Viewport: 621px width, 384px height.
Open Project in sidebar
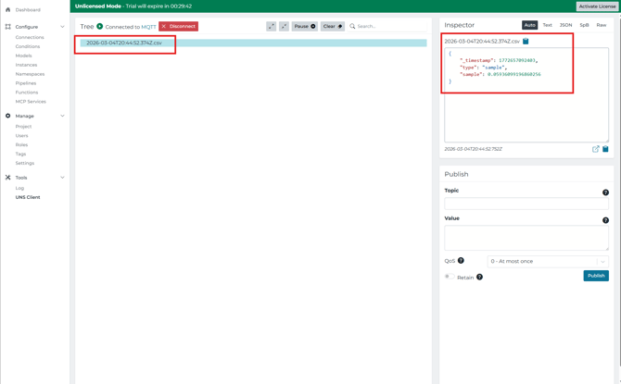(x=23, y=127)
